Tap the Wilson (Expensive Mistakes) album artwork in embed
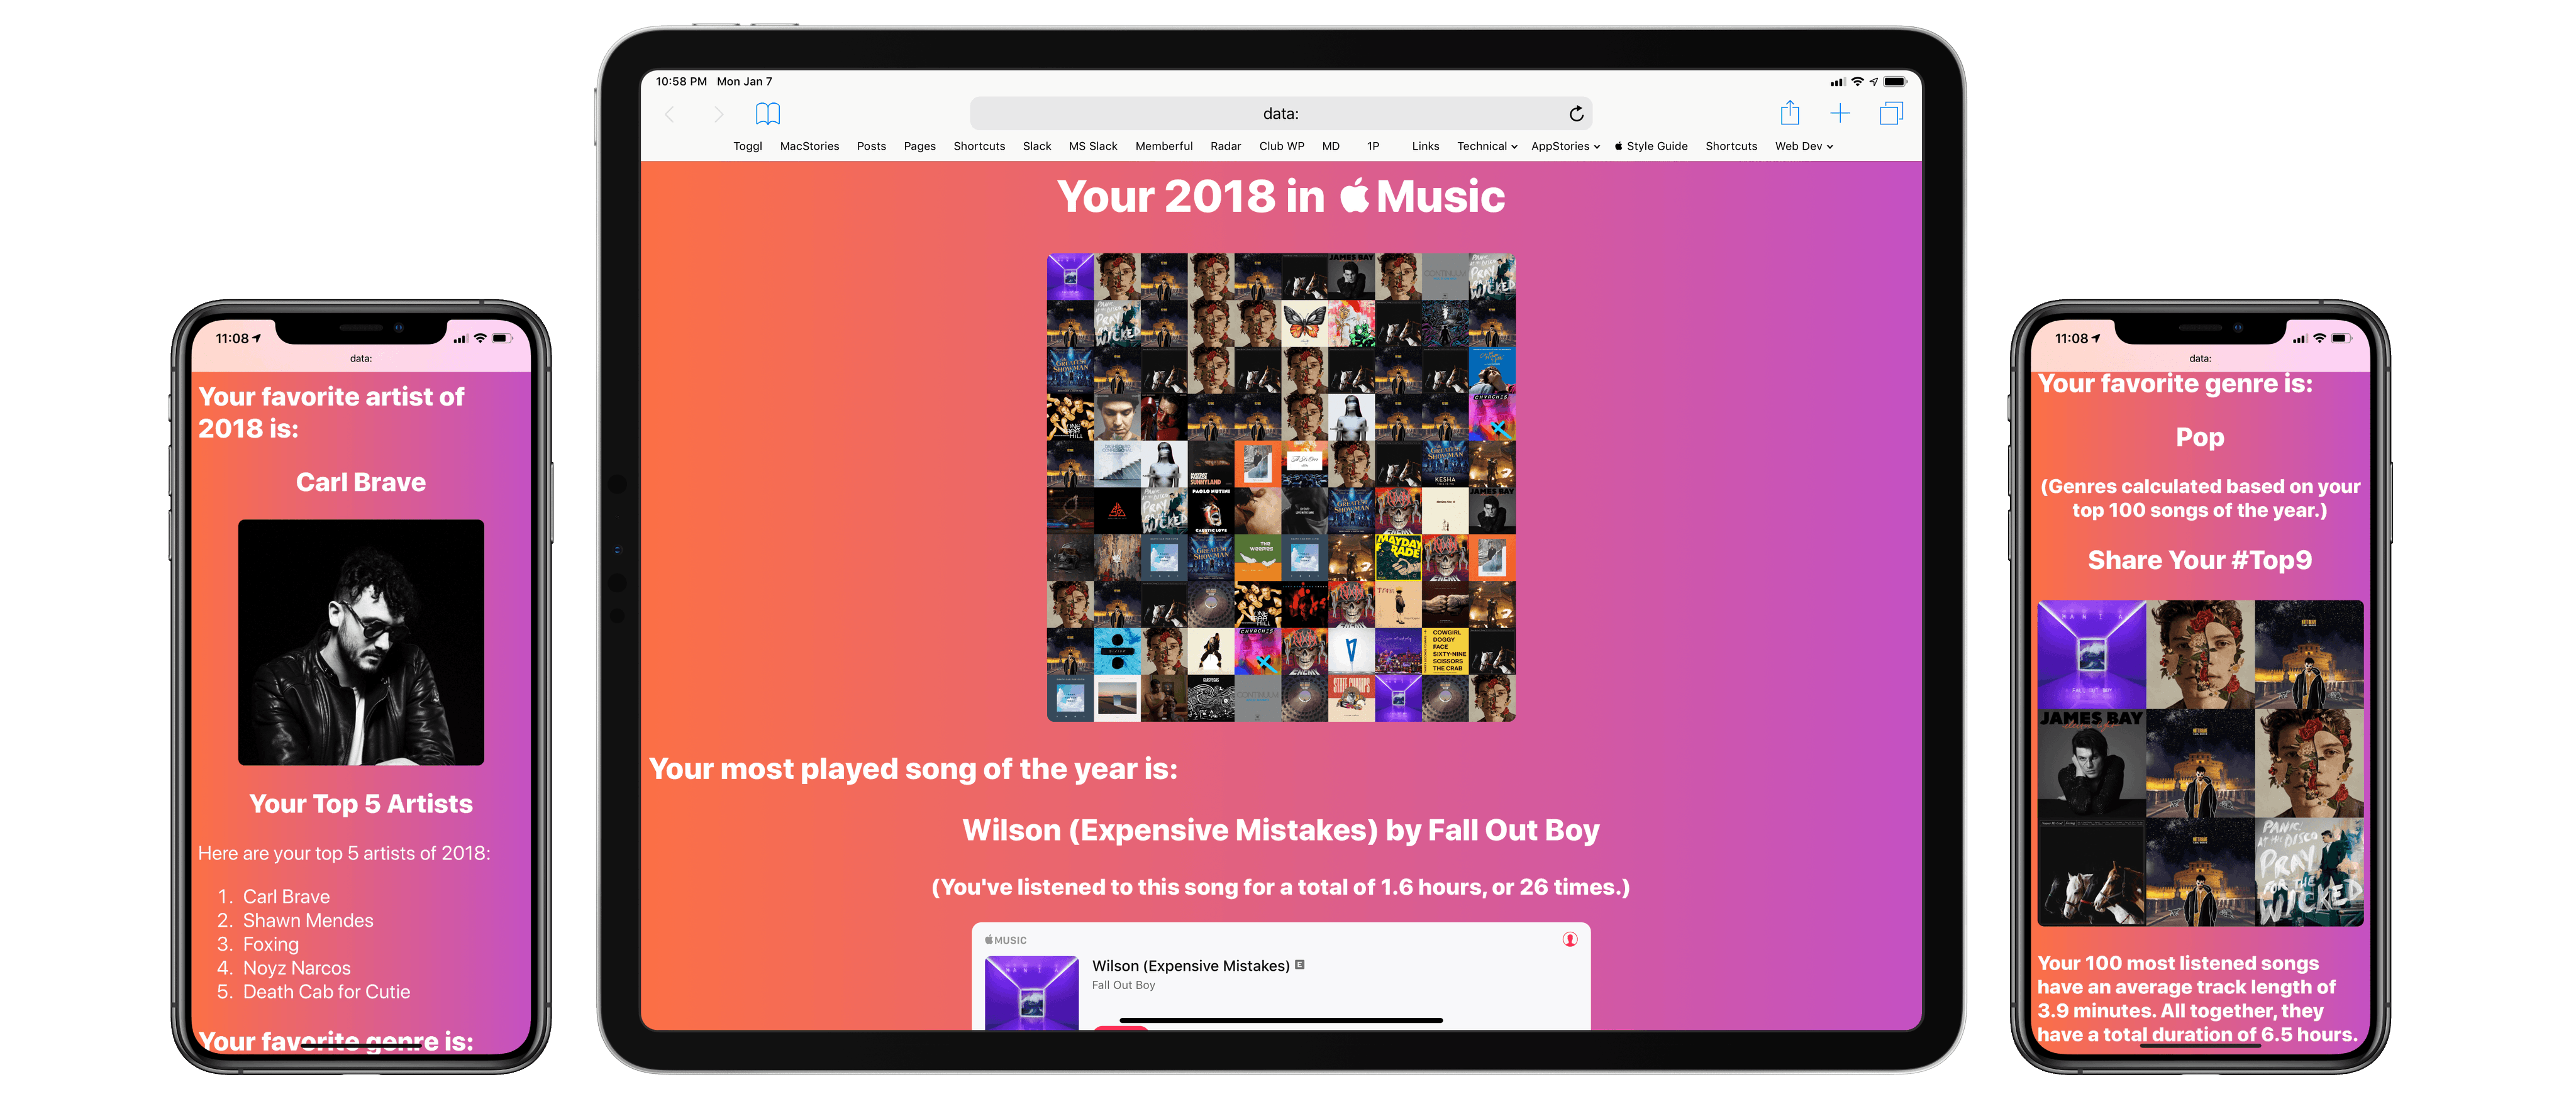2576x1099 pixels. tap(1031, 992)
